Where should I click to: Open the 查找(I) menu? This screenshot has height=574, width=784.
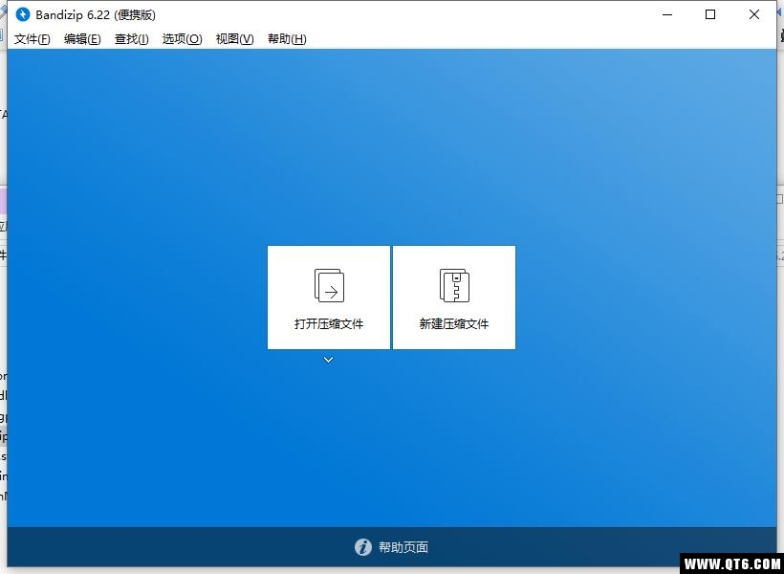(132, 39)
